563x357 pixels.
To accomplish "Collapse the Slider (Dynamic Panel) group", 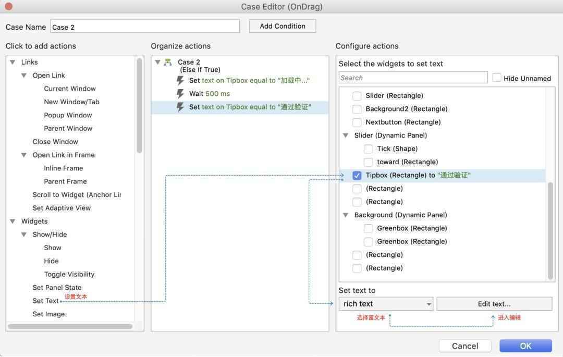I will click(x=346, y=136).
